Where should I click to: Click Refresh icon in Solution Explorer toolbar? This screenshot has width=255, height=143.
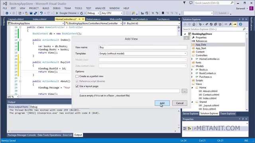(211, 24)
